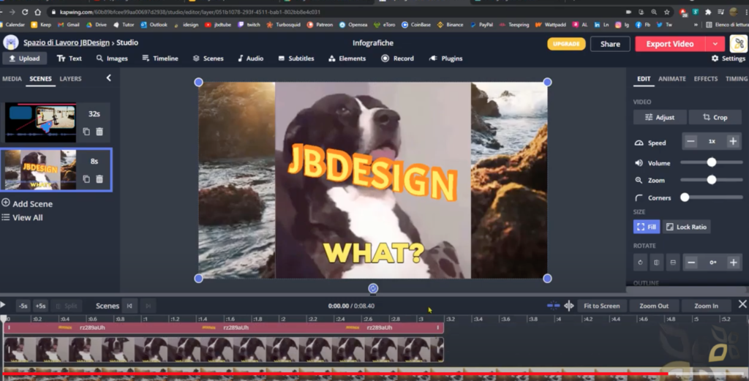Viewport: 749px width, 381px height.
Task: Delete the 8s scene
Action: (x=99, y=179)
